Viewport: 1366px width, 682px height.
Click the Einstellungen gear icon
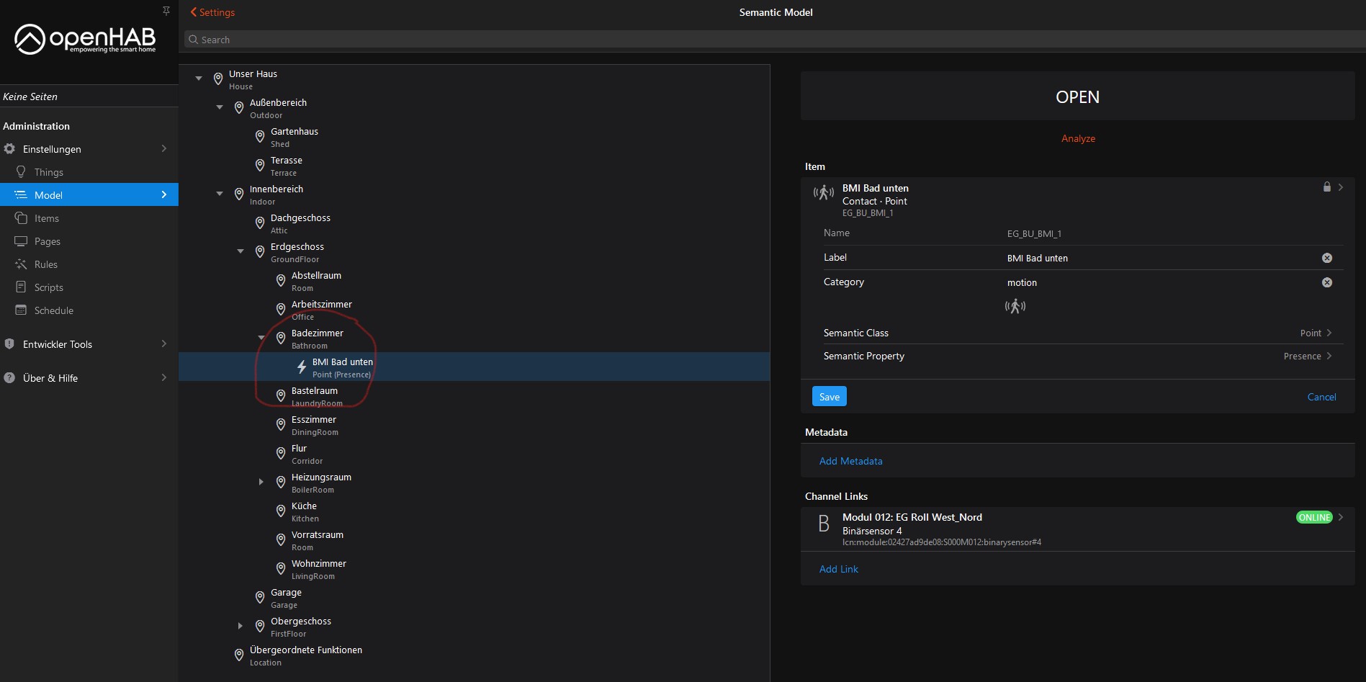[x=9, y=149]
